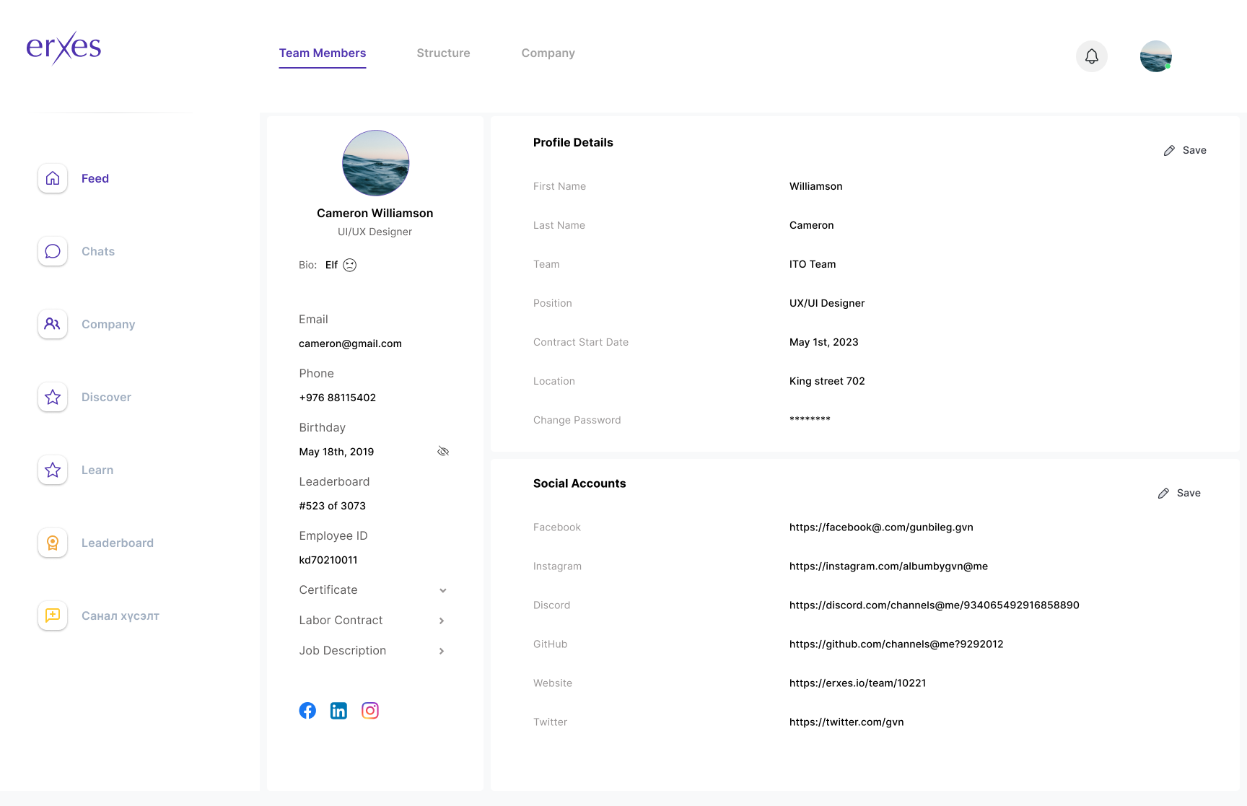The image size is (1247, 806).
Task: Open the LinkedIn social icon
Action: tap(338, 711)
